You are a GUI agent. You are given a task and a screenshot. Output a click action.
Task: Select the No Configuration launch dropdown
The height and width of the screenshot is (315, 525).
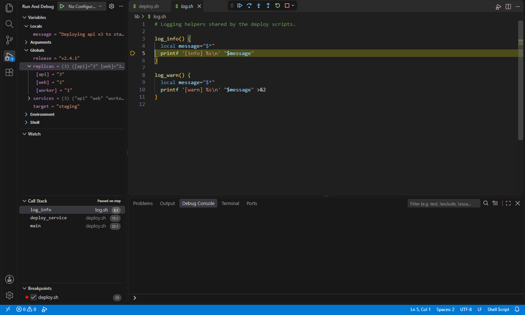[86, 6]
